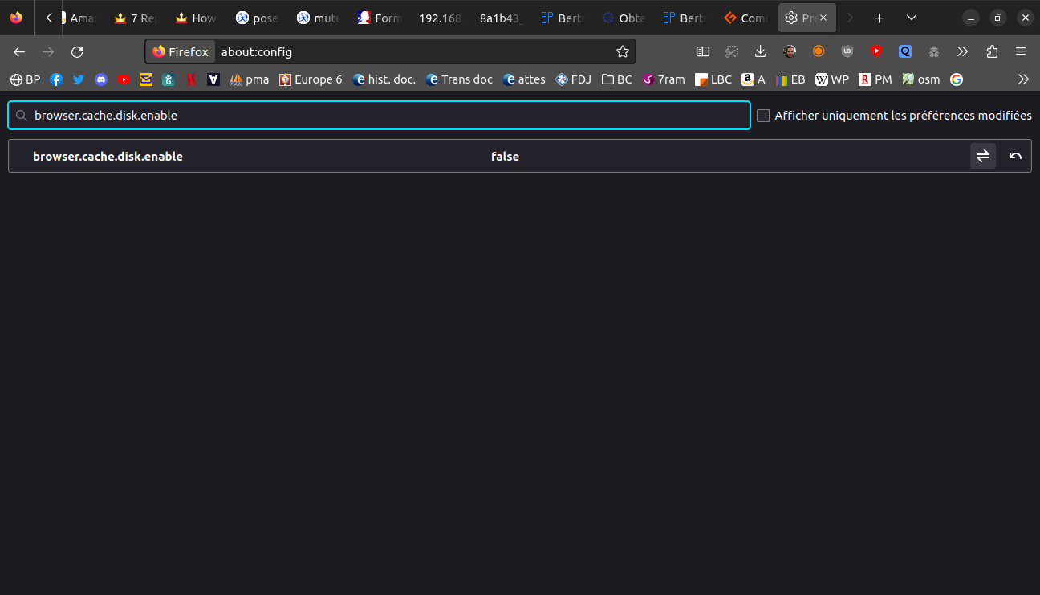
Task: Reset browser.cache.disk.enable to default
Action: coord(1015,156)
